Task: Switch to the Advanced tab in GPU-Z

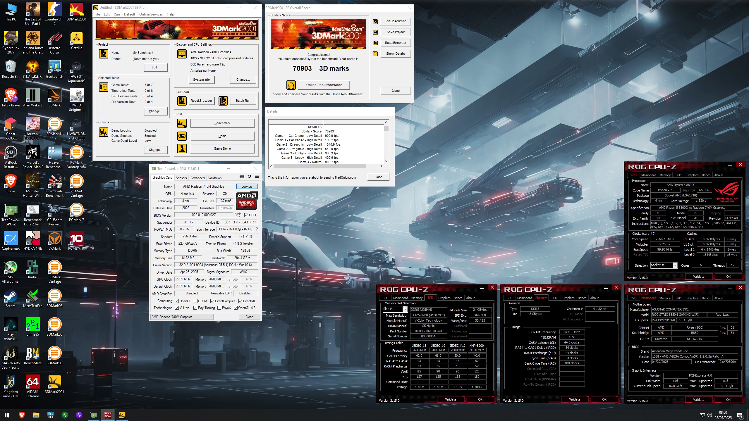Action: point(197,178)
